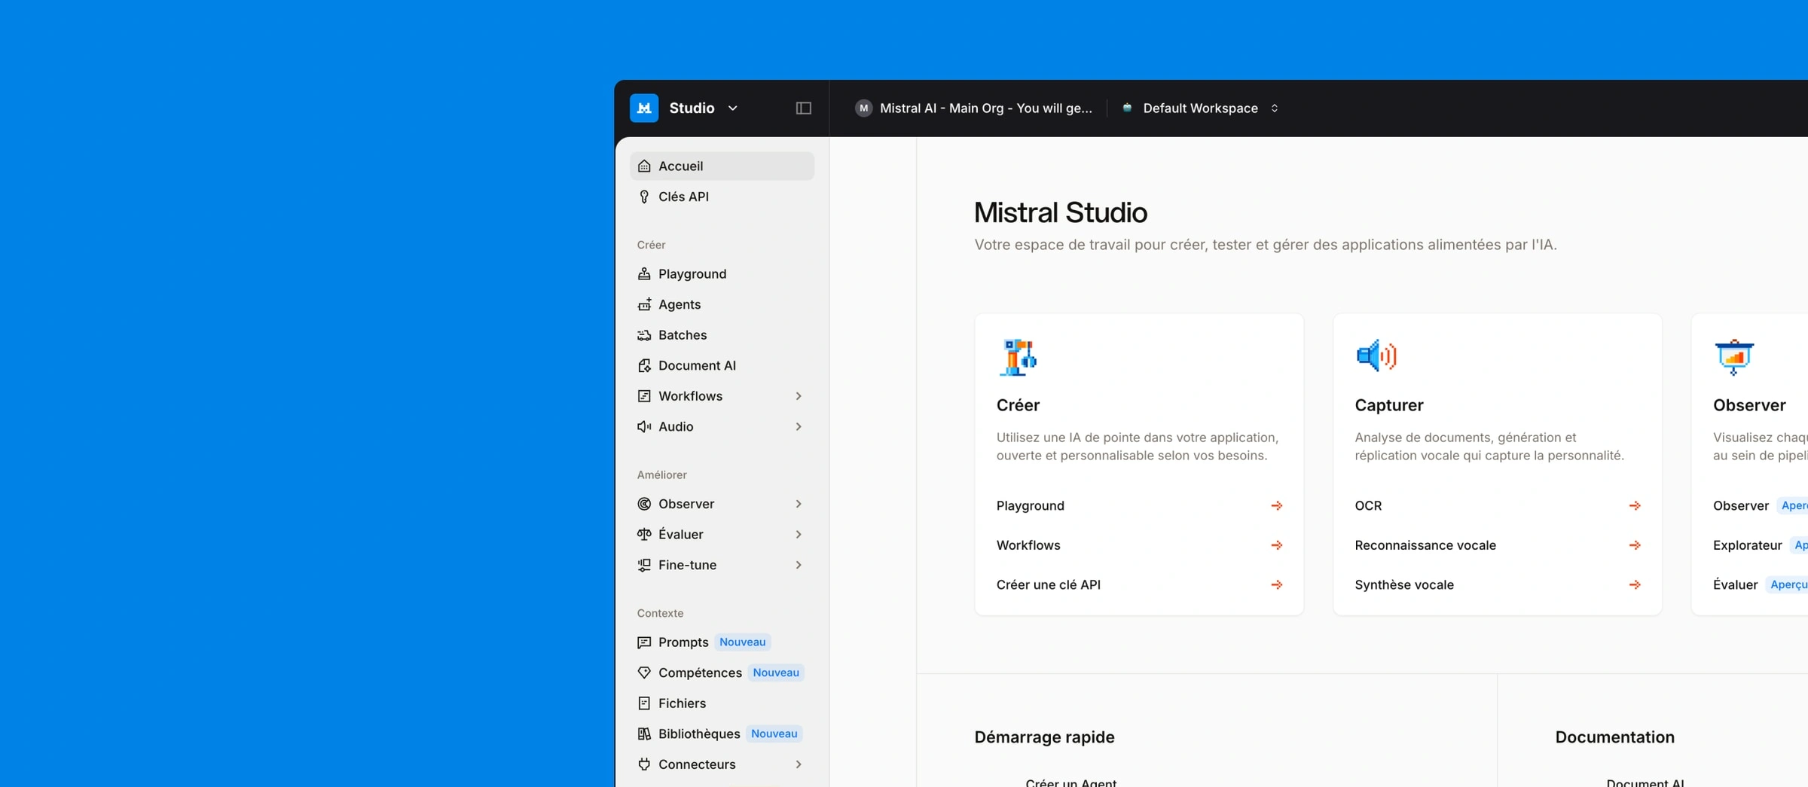Screen dimensions: 1808x787
Task: Click the Batches sidebar icon
Action: click(644, 335)
